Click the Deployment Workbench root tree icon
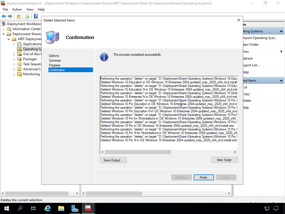 coord(3,24)
